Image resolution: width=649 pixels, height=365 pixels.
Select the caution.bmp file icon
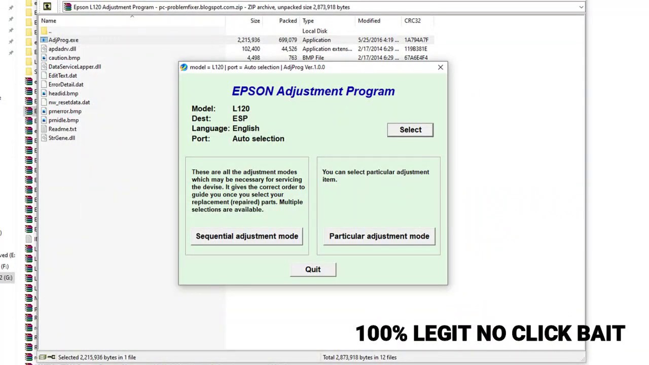(44, 58)
